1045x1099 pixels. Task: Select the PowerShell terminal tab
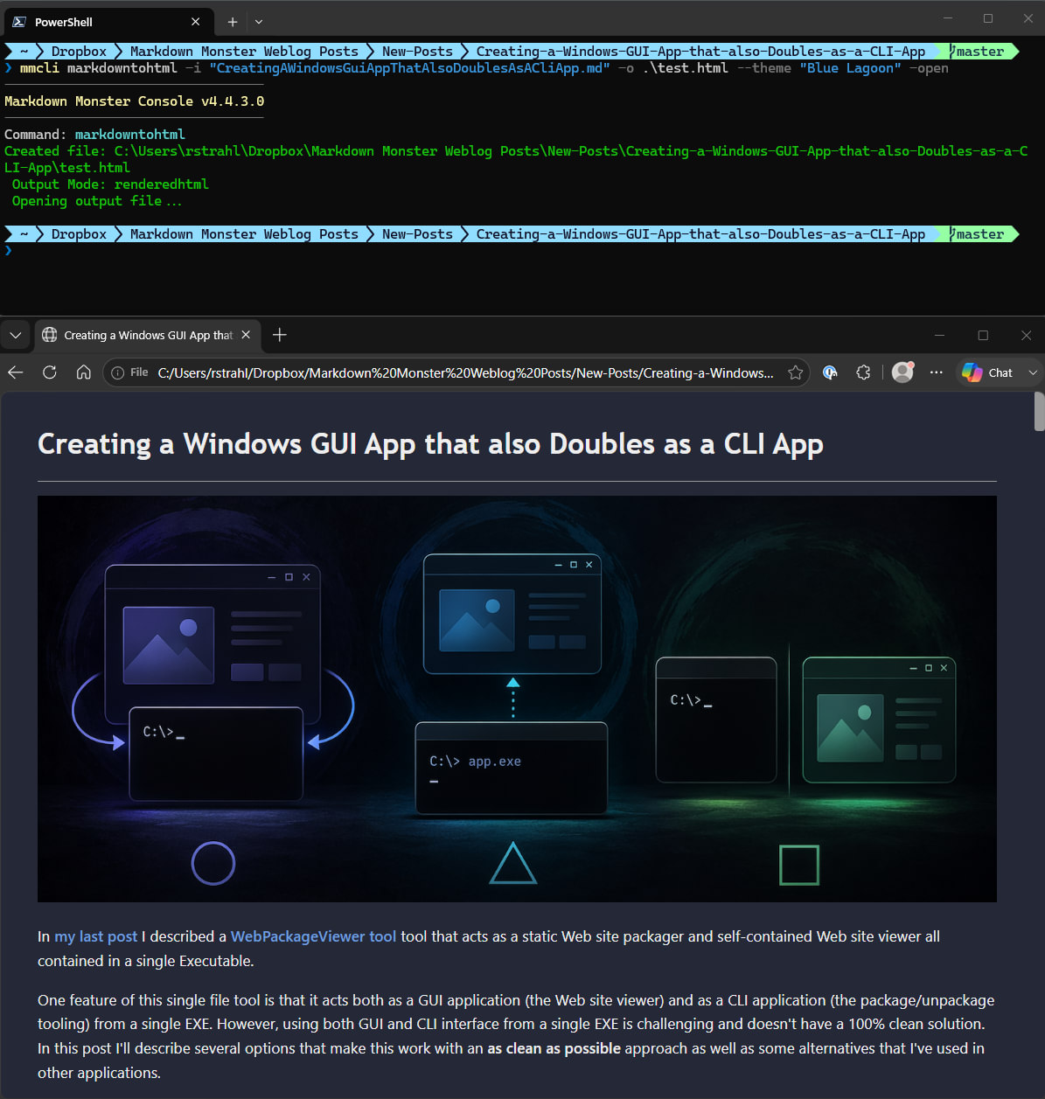coord(107,22)
